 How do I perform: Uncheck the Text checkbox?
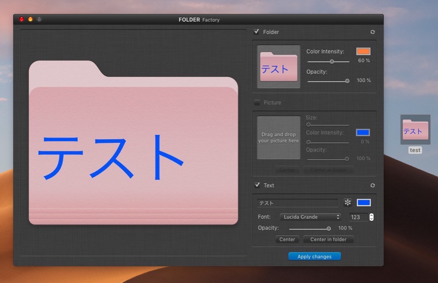coord(257,185)
